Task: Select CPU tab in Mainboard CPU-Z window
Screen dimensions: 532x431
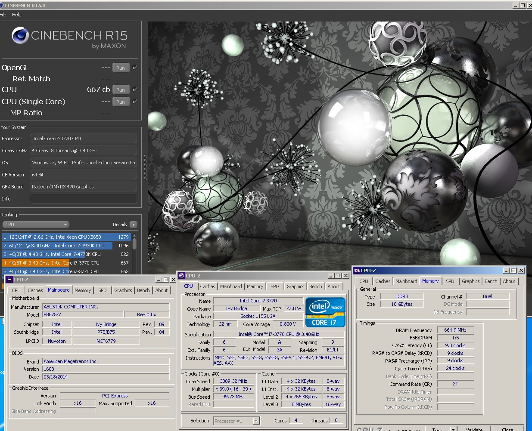Action: pos(16,290)
